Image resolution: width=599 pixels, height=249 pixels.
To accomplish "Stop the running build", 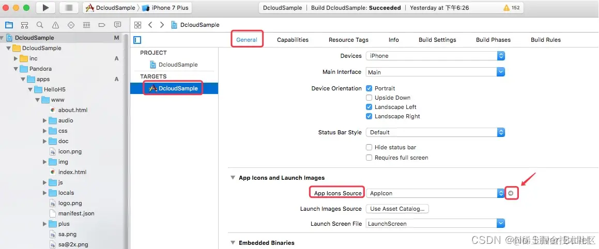I will coord(69,8).
